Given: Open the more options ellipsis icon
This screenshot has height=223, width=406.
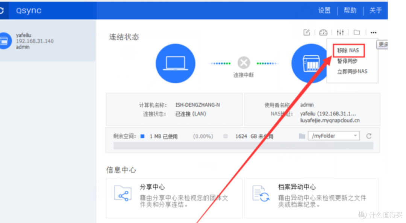Looking at the screenshot, I should click(373, 32).
